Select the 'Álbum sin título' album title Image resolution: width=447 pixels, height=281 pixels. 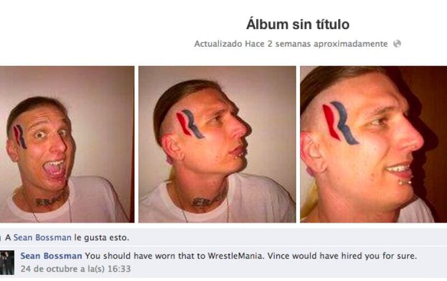coord(298,24)
